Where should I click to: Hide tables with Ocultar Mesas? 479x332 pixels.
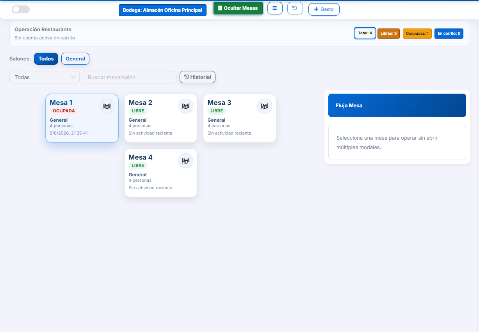[238, 8]
